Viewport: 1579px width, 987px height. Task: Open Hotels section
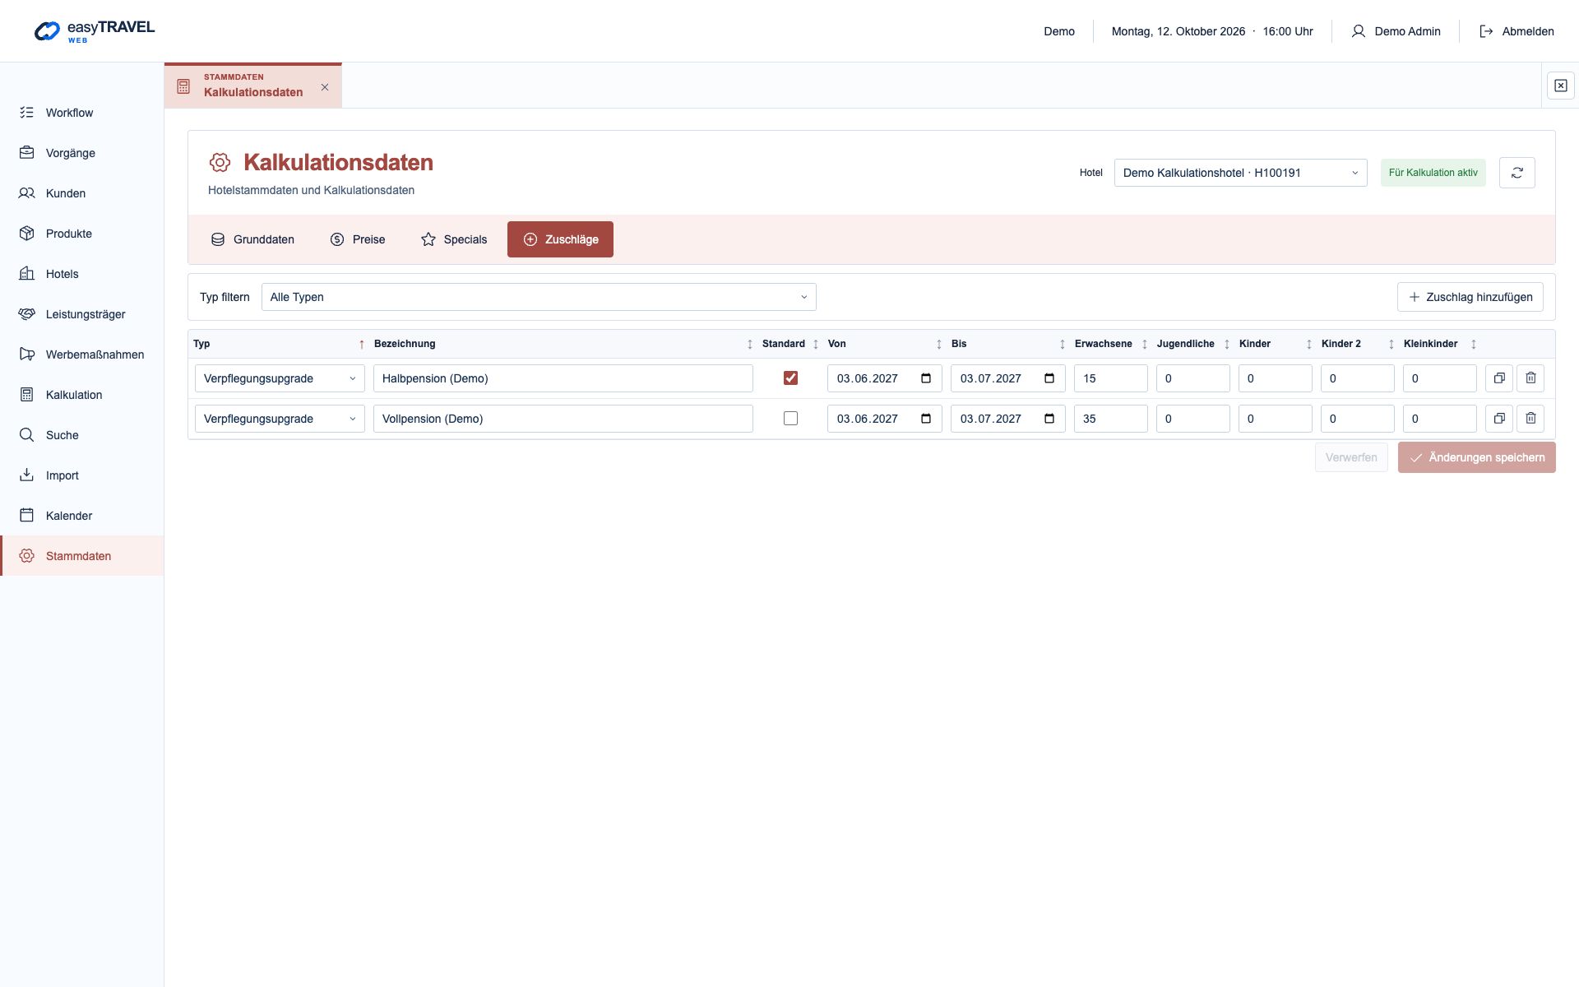point(82,274)
